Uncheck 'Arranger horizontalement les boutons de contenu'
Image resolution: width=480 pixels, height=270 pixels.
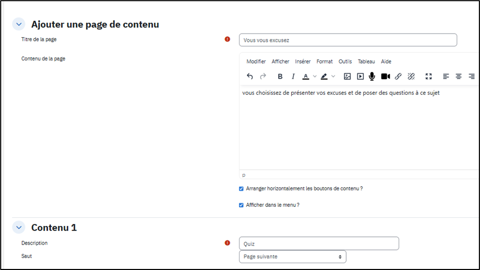[x=241, y=189]
